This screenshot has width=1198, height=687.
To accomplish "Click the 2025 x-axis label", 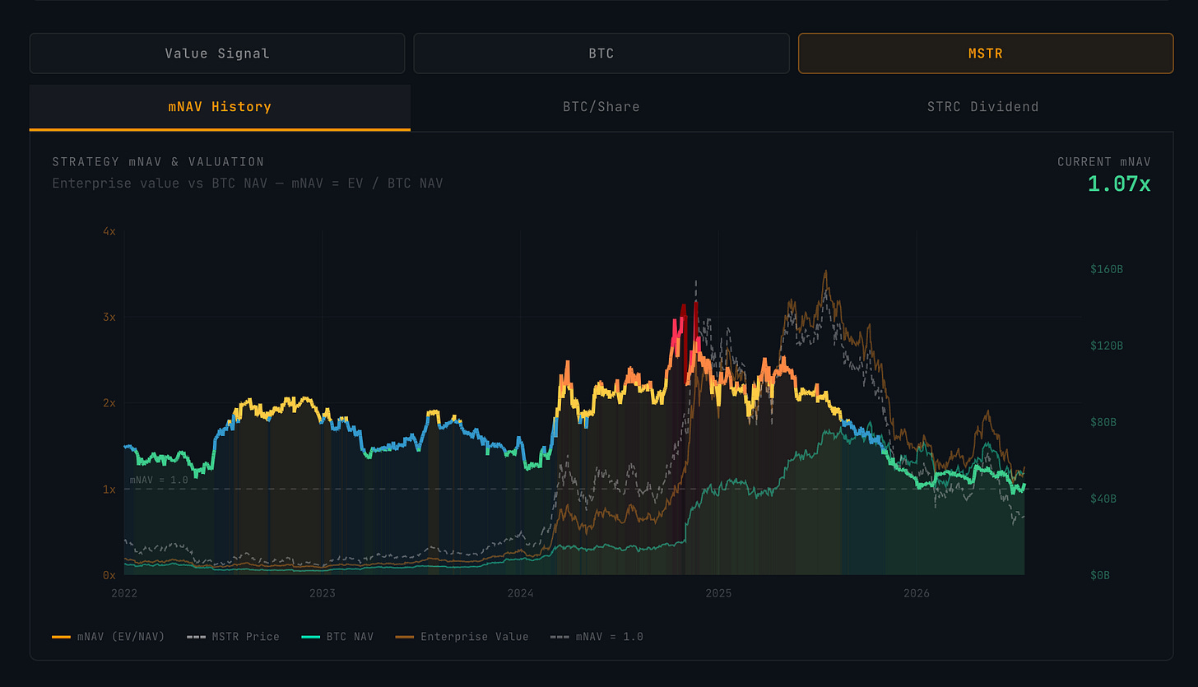I will point(718,592).
